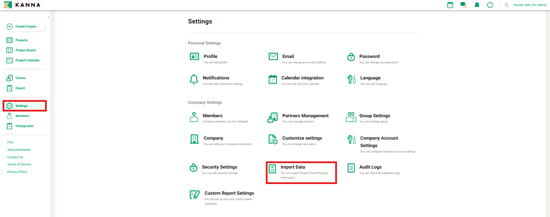Open the help question mark icon
The height and width of the screenshot is (217, 550).
tap(490, 5)
